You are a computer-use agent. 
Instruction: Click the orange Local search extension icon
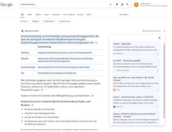pyautogui.click(x=136, y=5)
